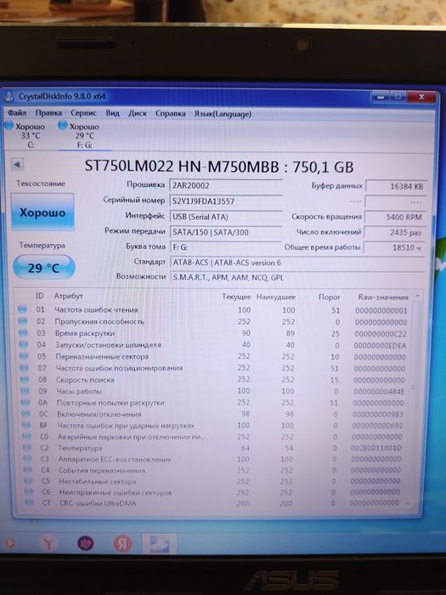Click the Хорошо health status button
This screenshot has width=446, height=595.
(42, 212)
